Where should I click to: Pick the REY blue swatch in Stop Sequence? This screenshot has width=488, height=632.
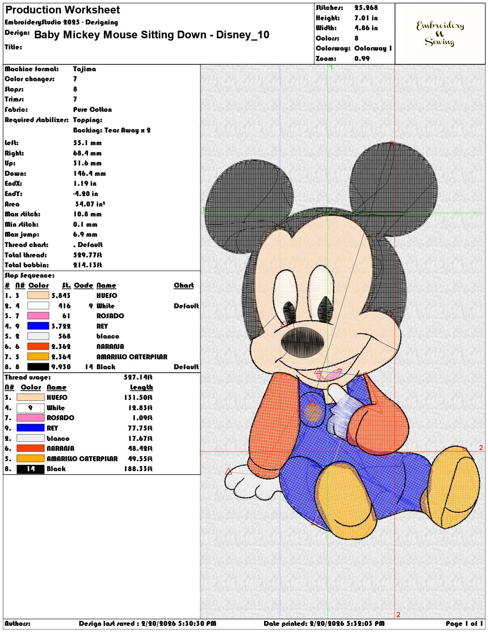tap(38, 326)
